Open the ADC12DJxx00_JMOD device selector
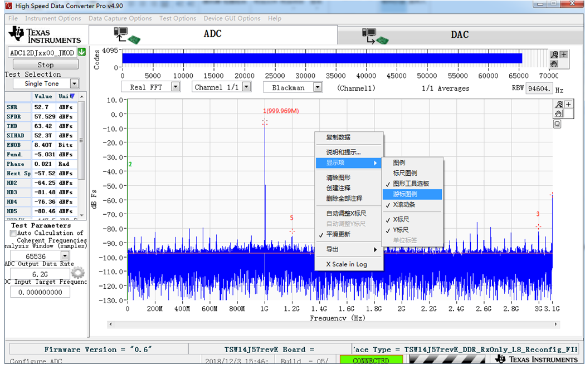Image resolution: width=585 pixels, height=365 pixels. click(42, 52)
